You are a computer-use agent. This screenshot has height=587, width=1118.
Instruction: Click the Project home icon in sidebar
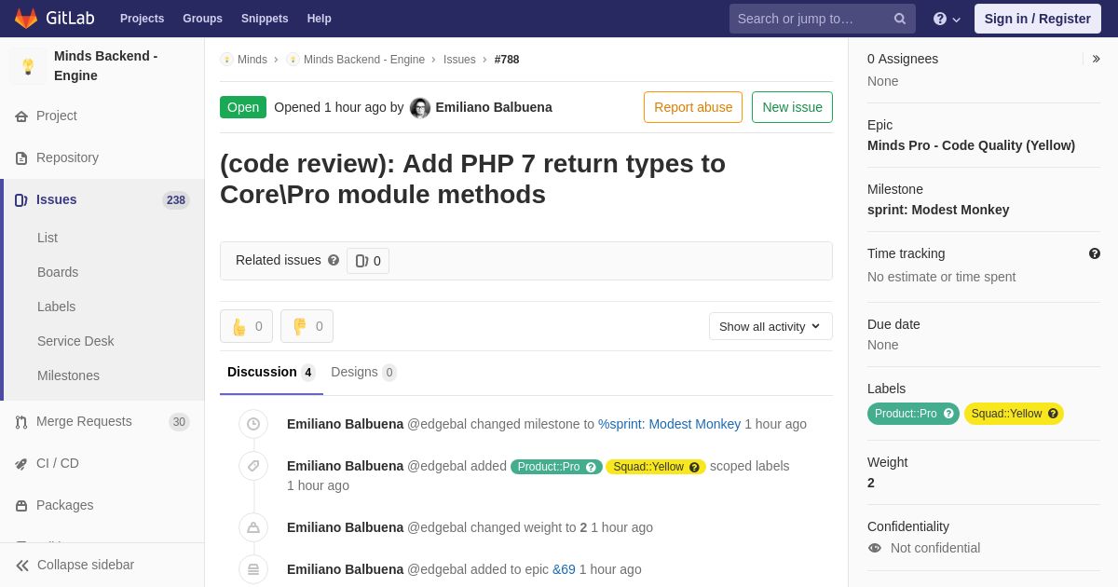pyautogui.click(x=21, y=116)
